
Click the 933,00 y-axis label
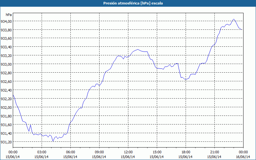pos(6,64)
